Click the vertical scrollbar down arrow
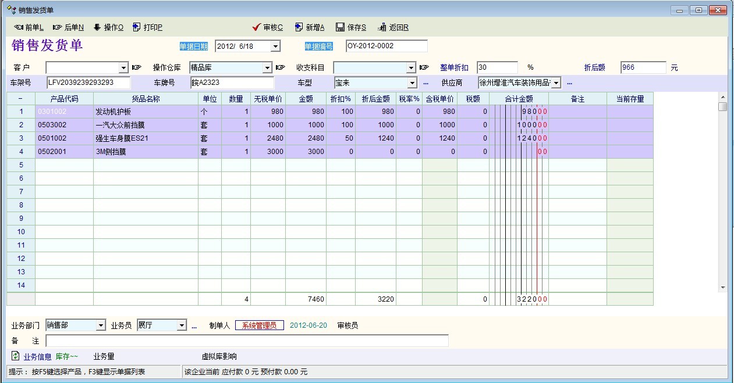734x383 pixels. (x=722, y=287)
